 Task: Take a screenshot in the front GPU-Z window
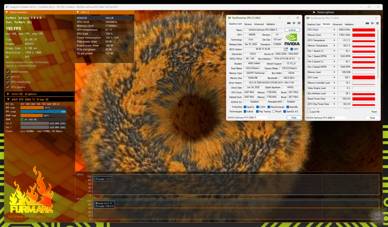289,23
